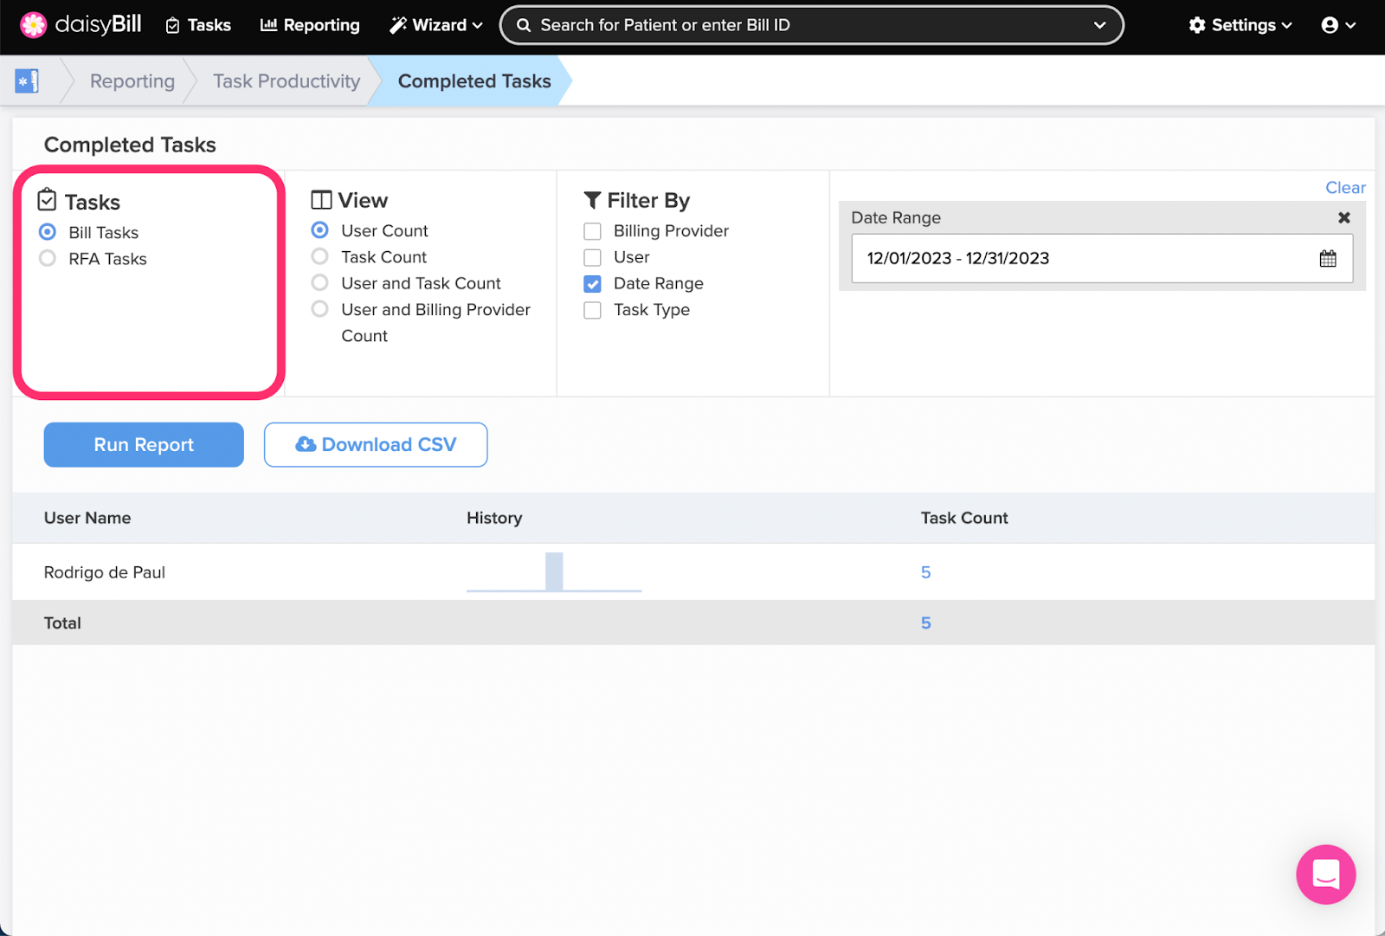Click the daisyBill flower logo
Image resolution: width=1385 pixels, height=936 pixels.
(33, 25)
